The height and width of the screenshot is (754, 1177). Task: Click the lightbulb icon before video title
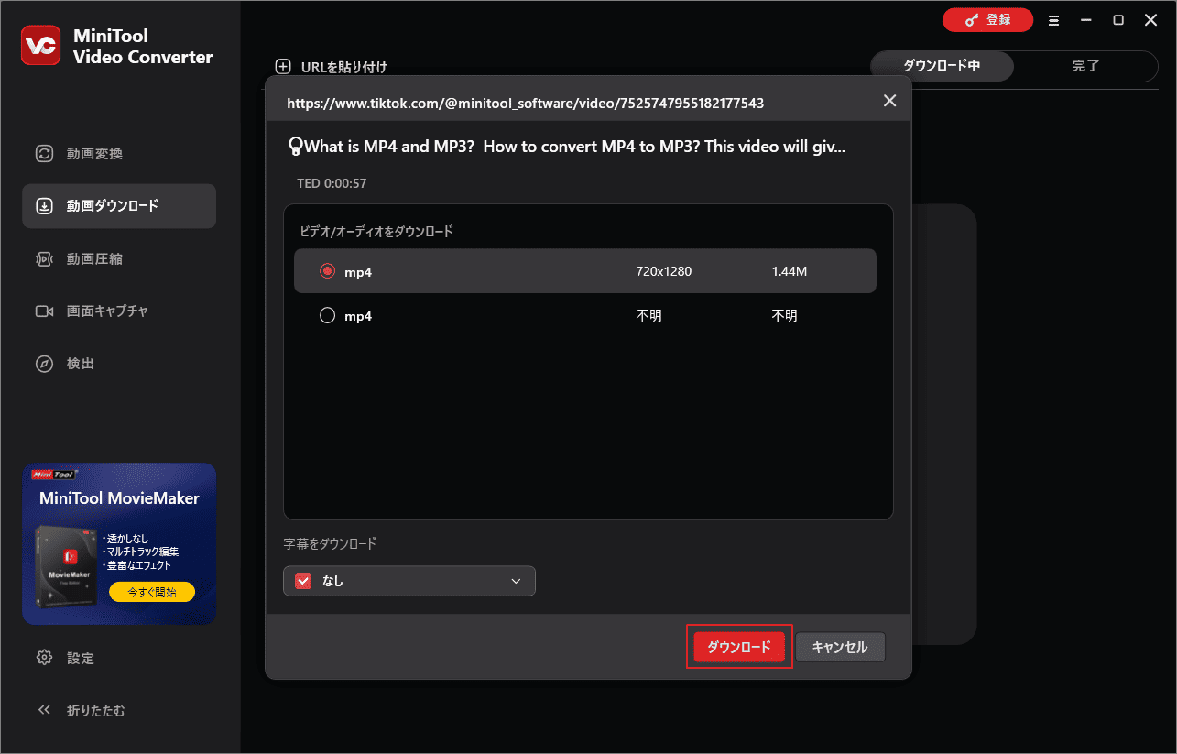pos(296,146)
